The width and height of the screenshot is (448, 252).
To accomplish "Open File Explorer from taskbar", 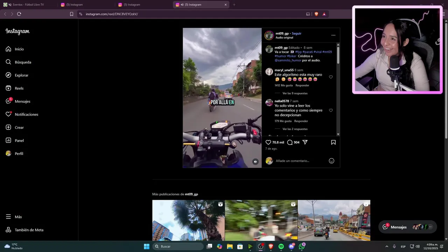I will (230, 246).
